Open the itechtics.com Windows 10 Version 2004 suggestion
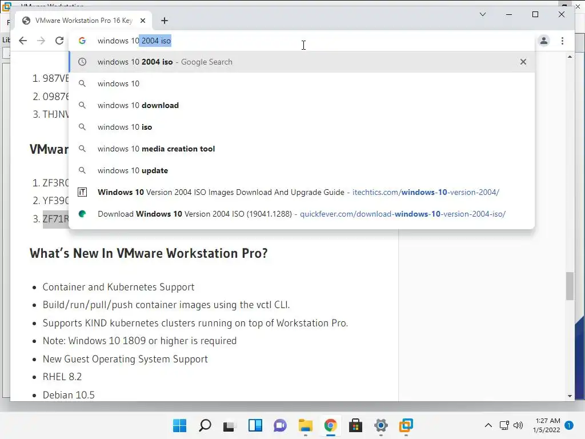 tap(302, 192)
